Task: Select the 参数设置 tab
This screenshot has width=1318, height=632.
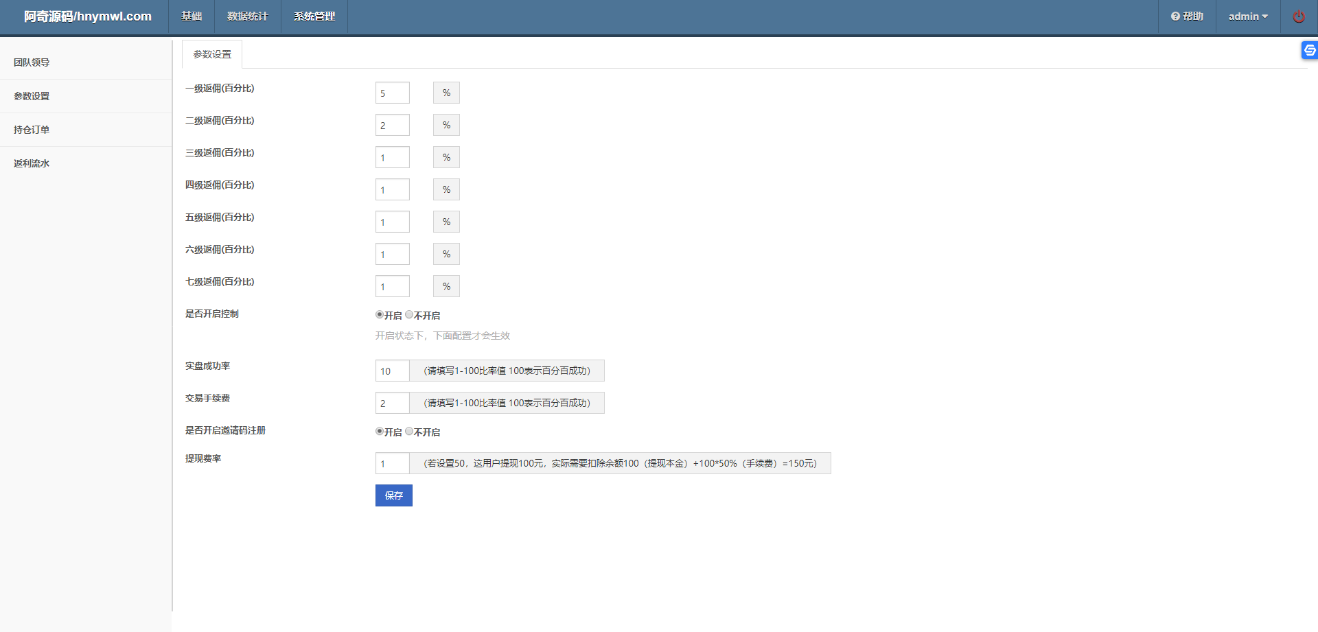Action: (x=211, y=54)
